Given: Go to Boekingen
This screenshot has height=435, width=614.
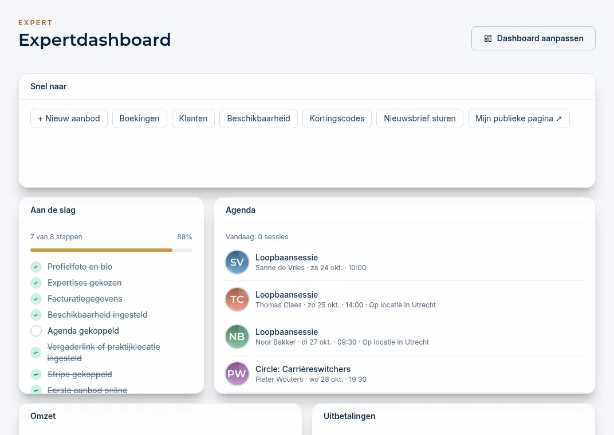Looking at the screenshot, I should (x=139, y=118).
